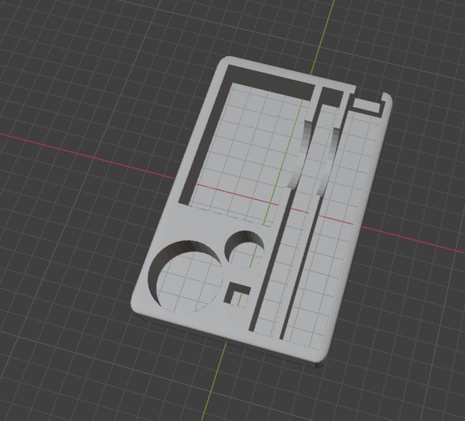Click the large rectangular recess on the model
The width and height of the screenshot is (465, 421).
(247, 146)
